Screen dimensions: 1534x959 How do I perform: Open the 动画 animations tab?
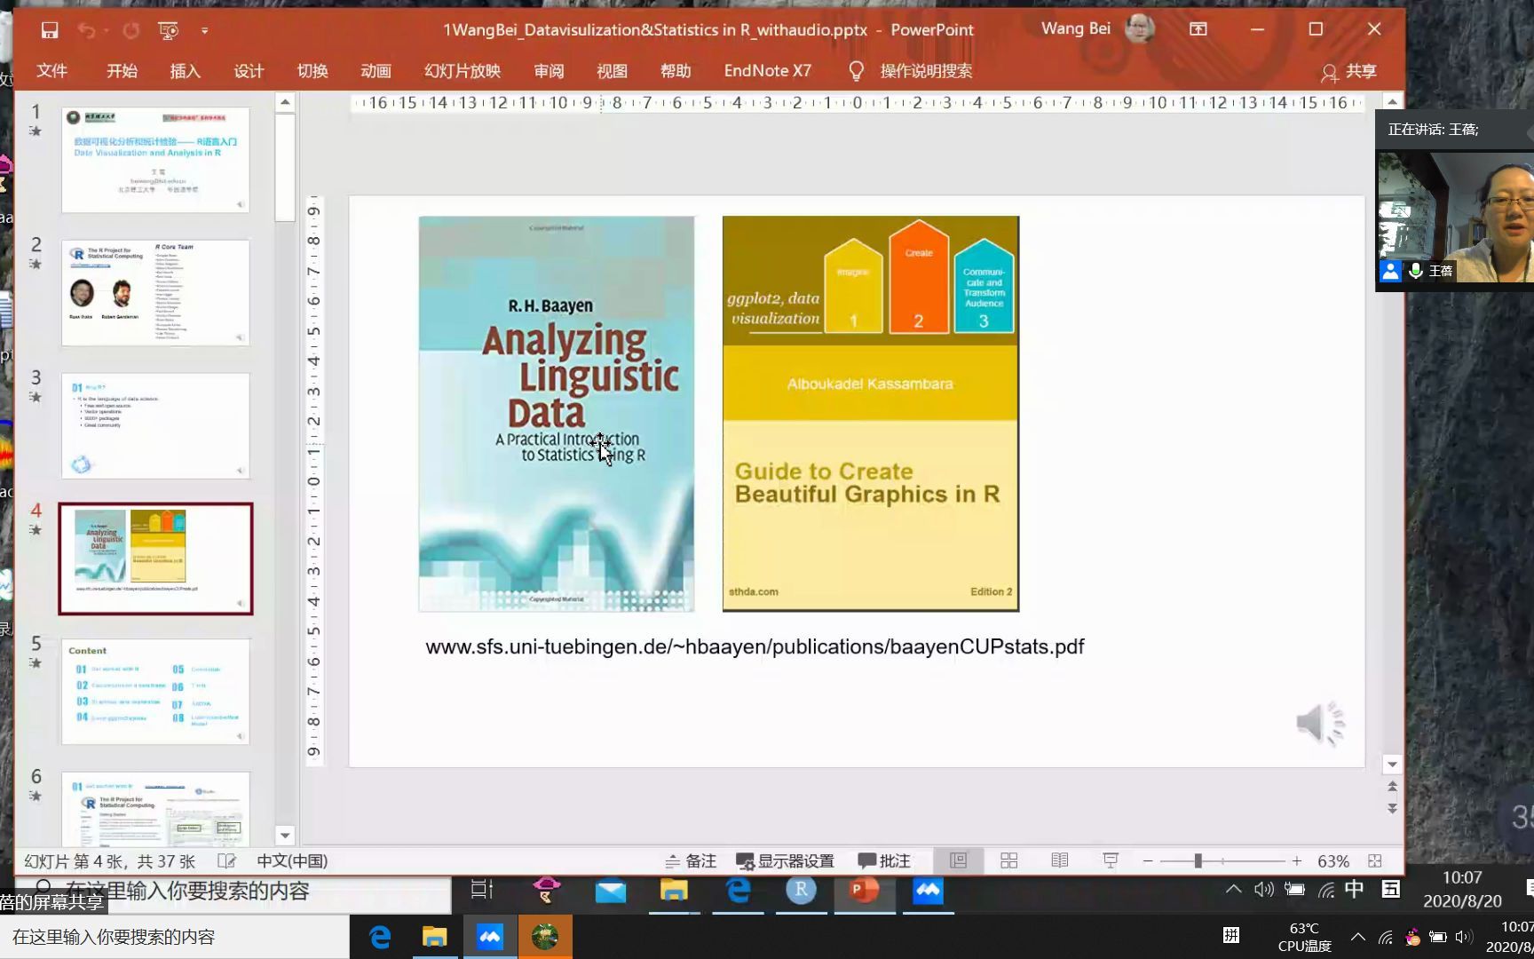pyautogui.click(x=376, y=71)
